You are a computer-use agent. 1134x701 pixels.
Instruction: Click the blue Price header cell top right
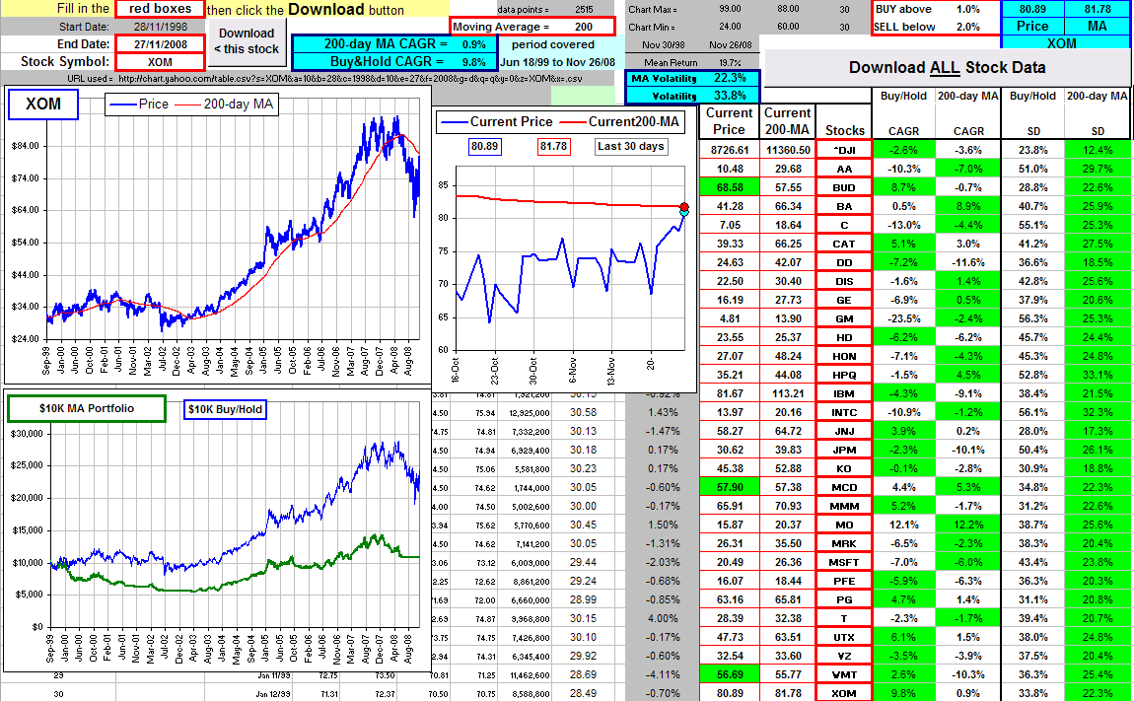pyautogui.click(x=1032, y=26)
